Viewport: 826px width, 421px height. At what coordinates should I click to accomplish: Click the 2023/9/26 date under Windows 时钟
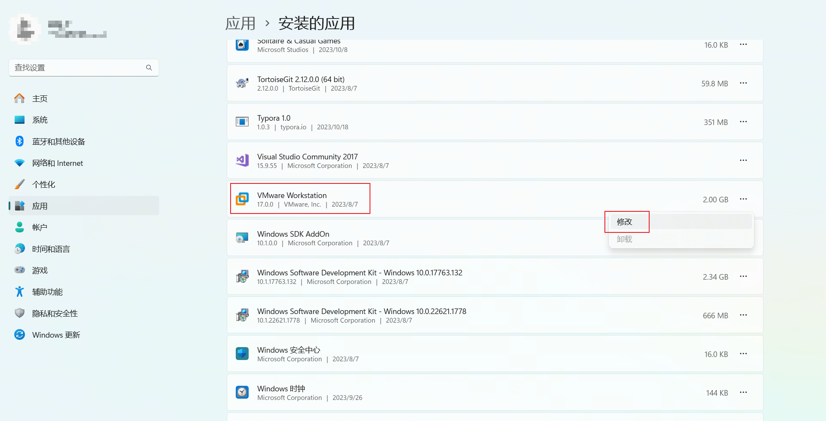(347, 398)
